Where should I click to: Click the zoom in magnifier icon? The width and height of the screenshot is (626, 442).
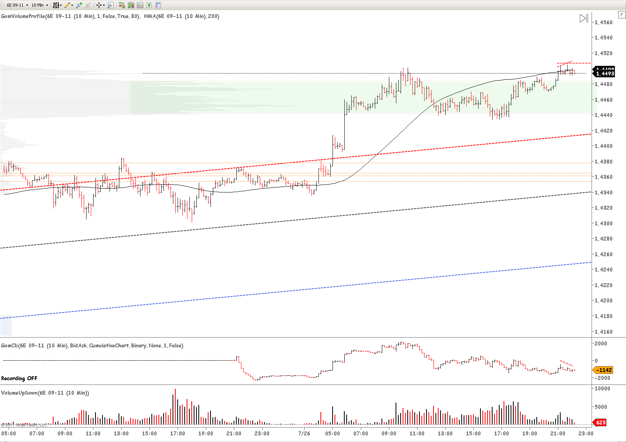[79, 5]
